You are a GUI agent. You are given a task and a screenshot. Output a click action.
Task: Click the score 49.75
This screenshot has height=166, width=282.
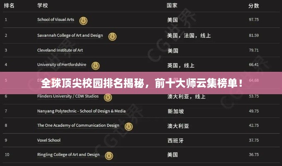click(254, 111)
